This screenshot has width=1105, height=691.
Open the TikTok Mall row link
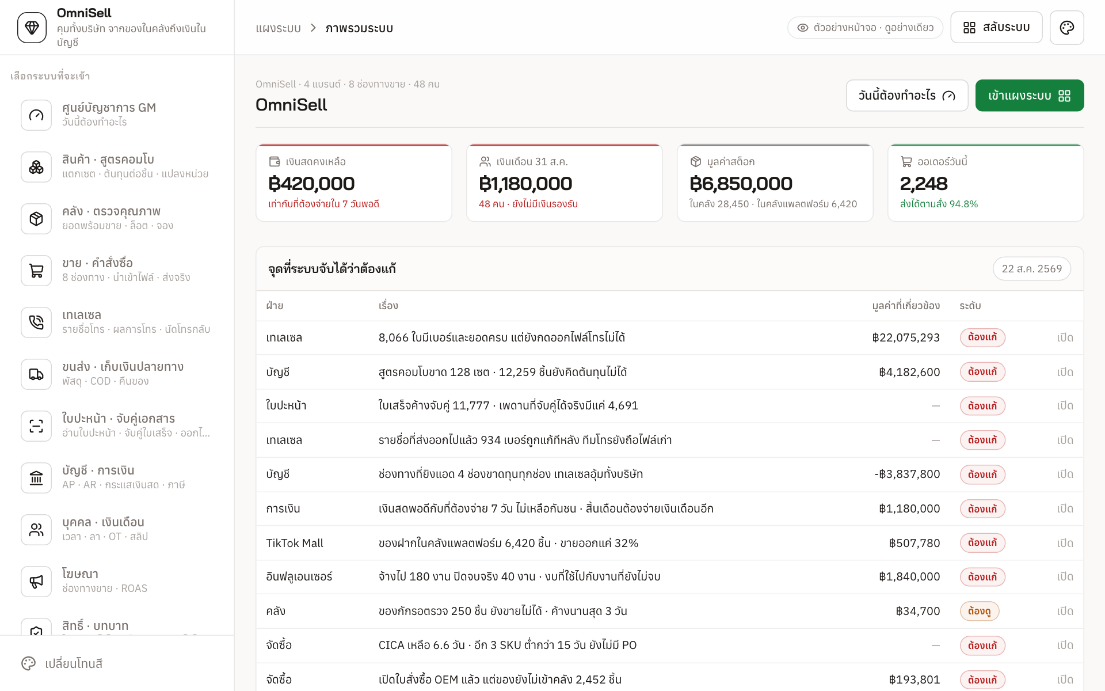point(1065,543)
